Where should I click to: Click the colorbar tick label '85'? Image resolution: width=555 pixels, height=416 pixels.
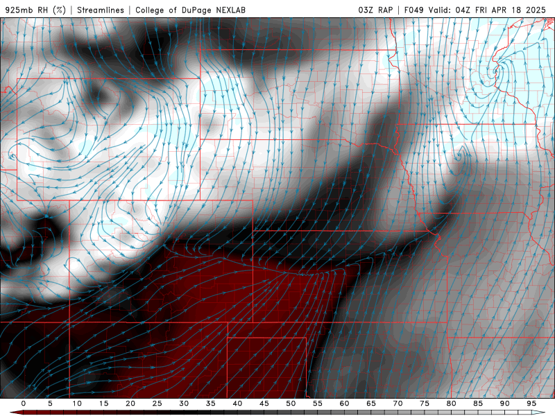point(478,404)
